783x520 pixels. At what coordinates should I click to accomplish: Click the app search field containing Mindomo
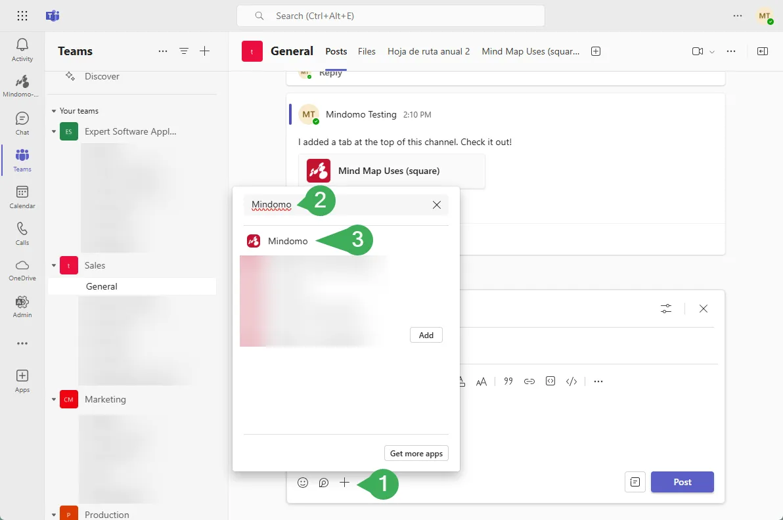point(346,205)
